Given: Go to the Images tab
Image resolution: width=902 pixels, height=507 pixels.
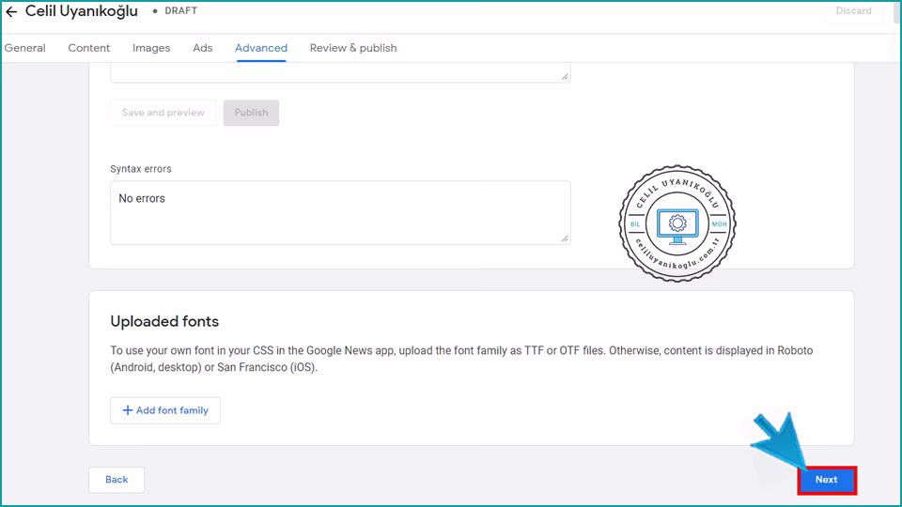Looking at the screenshot, I should point(151,48).
